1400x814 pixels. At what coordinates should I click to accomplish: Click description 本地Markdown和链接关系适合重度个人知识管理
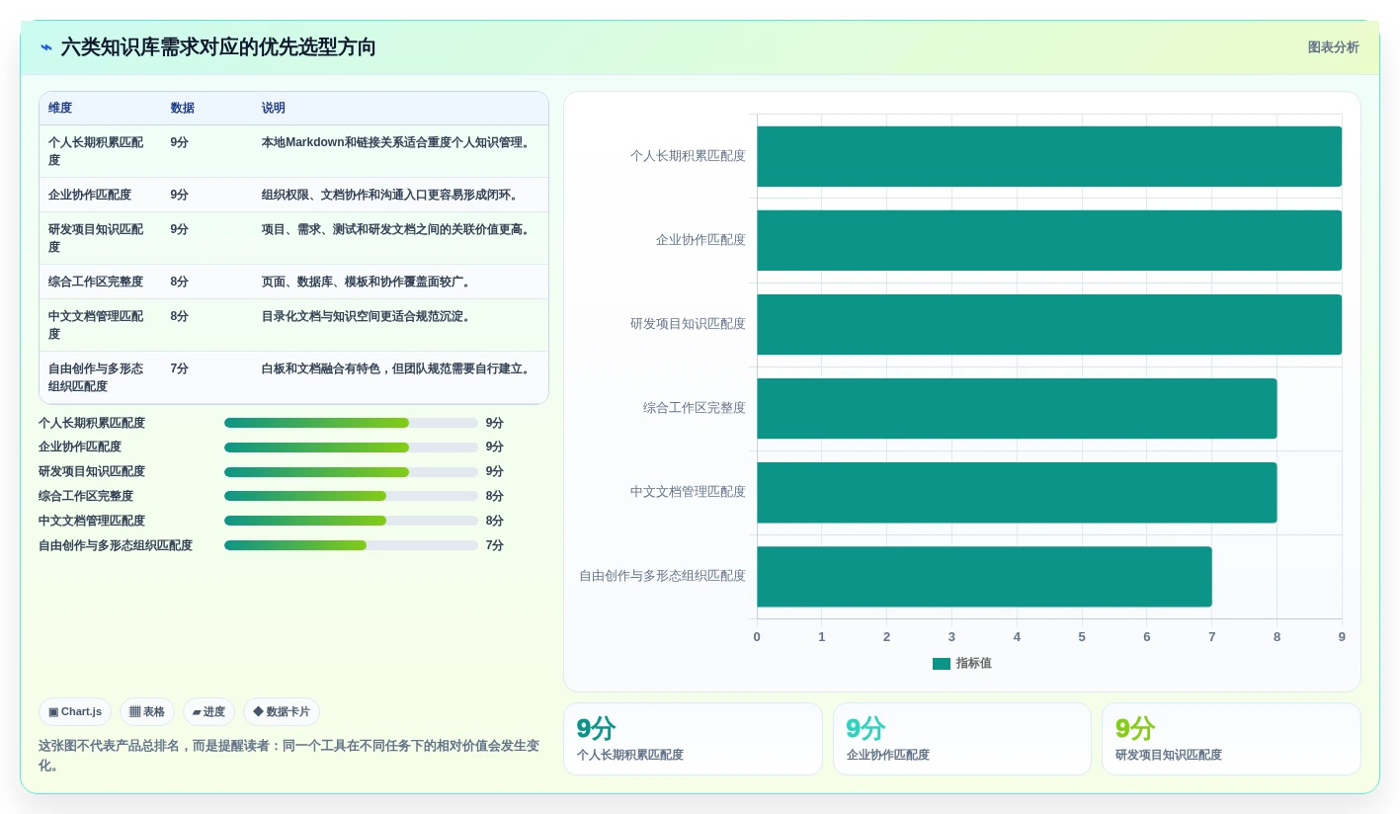pos(397,142)
